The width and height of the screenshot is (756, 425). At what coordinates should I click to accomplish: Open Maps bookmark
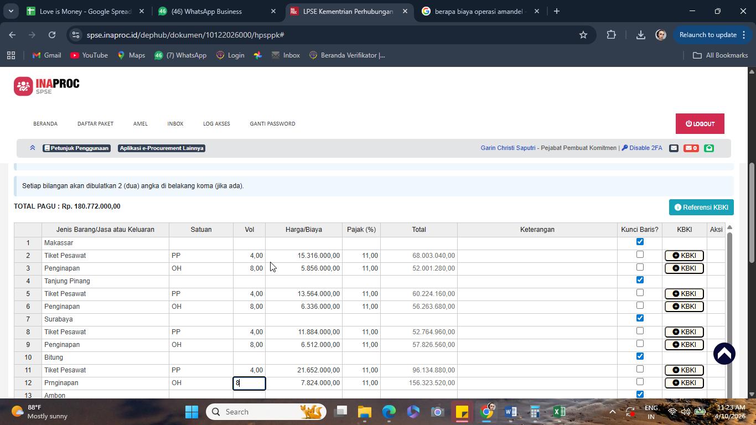coord(131,55)
